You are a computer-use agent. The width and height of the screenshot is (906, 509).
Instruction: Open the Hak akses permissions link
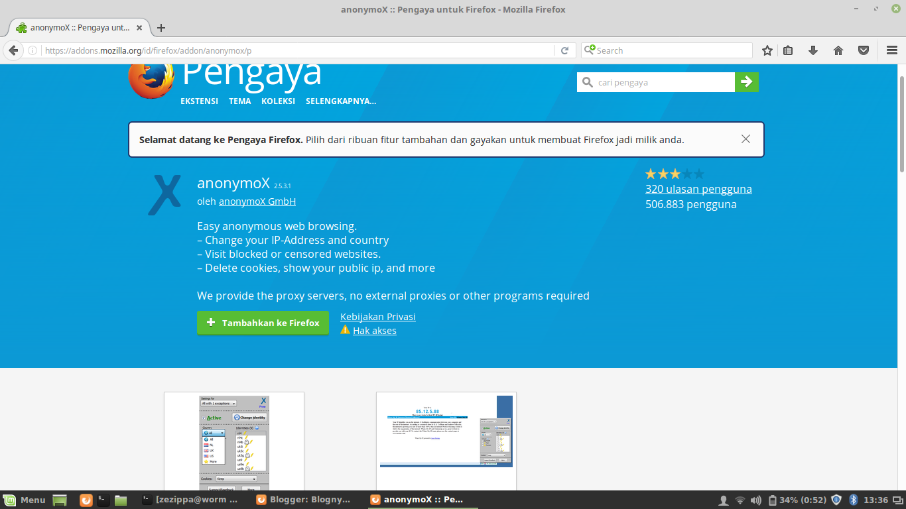pos(375,331)
